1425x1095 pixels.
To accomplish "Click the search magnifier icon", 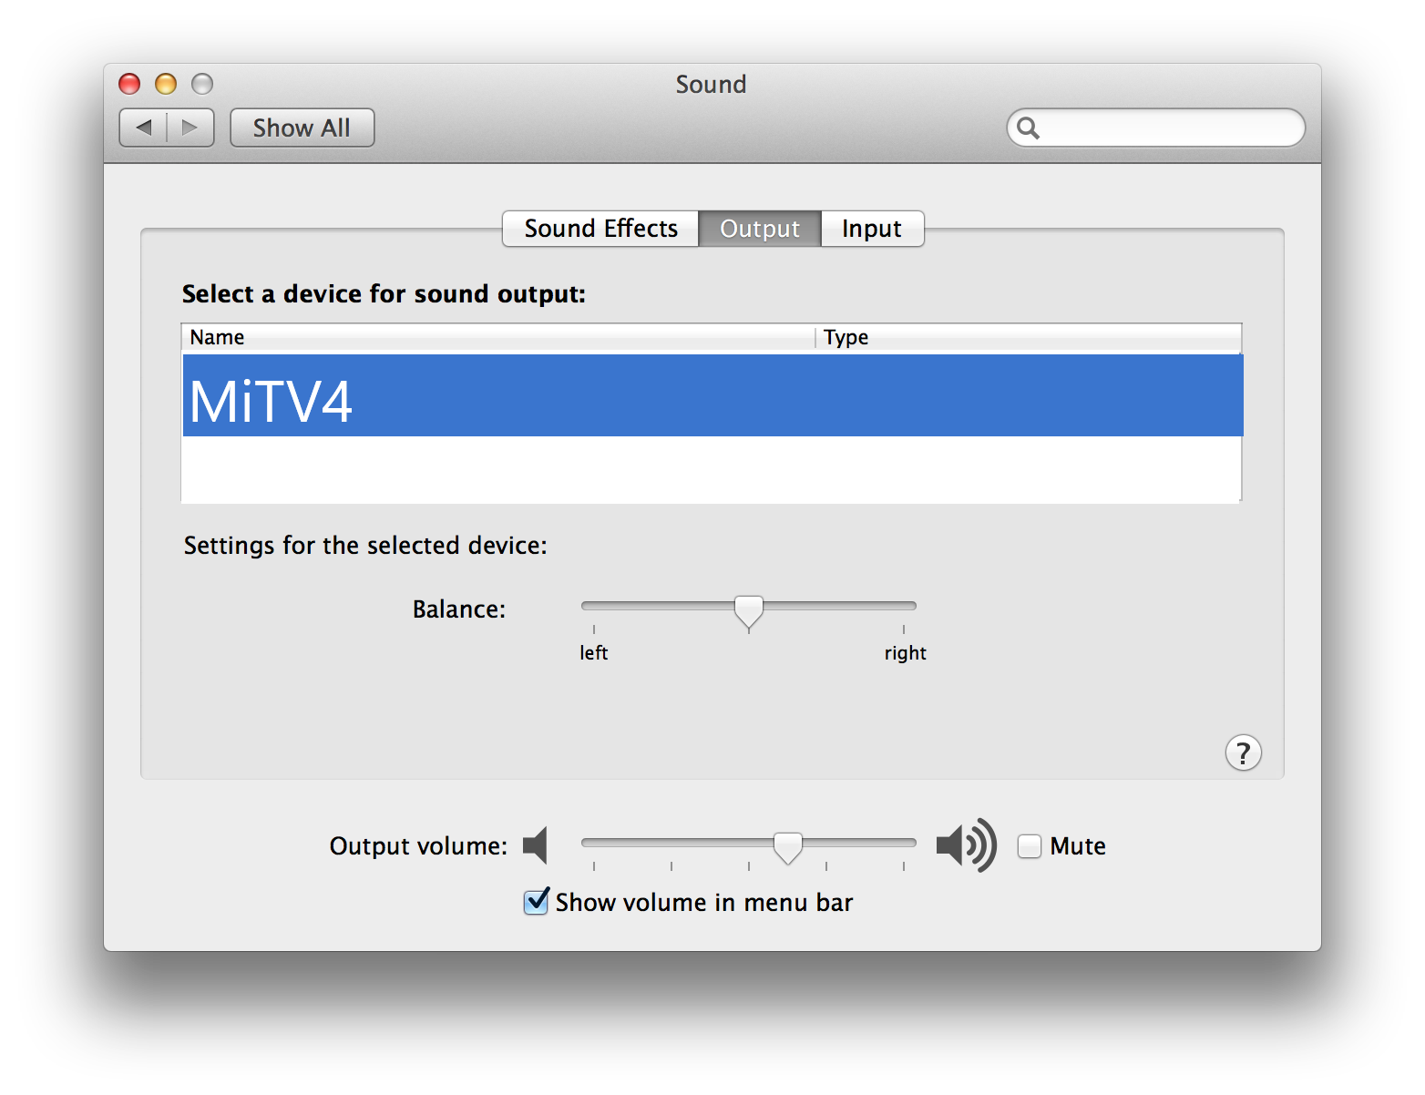I will point(1028,128).
